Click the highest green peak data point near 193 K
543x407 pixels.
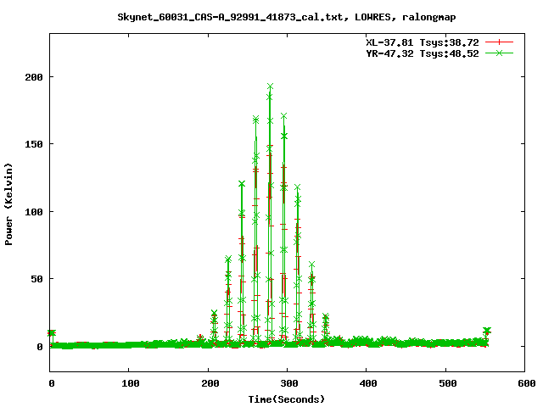270,86
